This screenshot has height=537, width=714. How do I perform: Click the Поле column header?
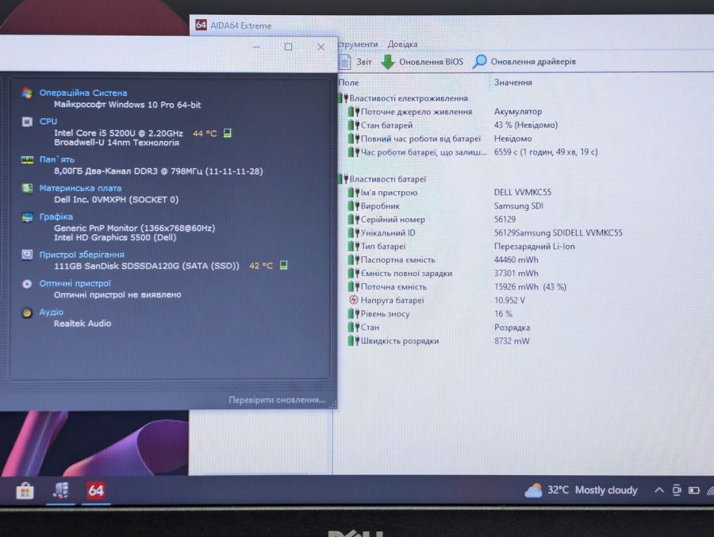[349, 82]
